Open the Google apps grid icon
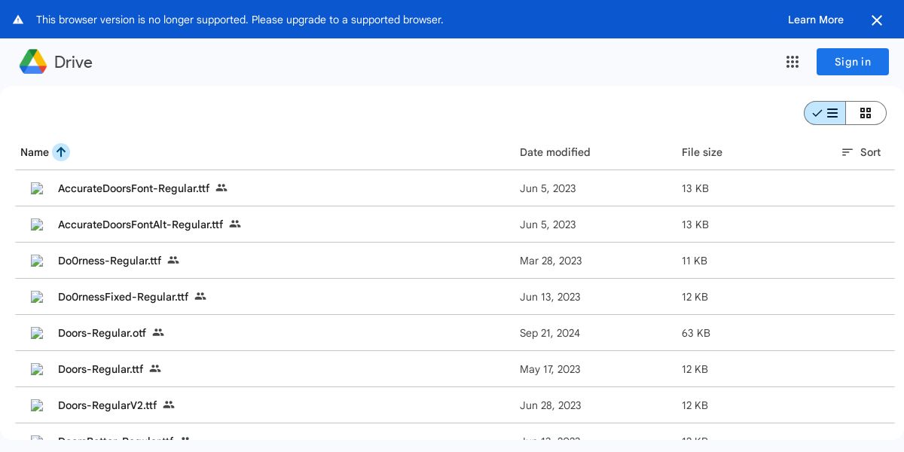Screen dimensions: 904x452 click(x=793, y=62)
